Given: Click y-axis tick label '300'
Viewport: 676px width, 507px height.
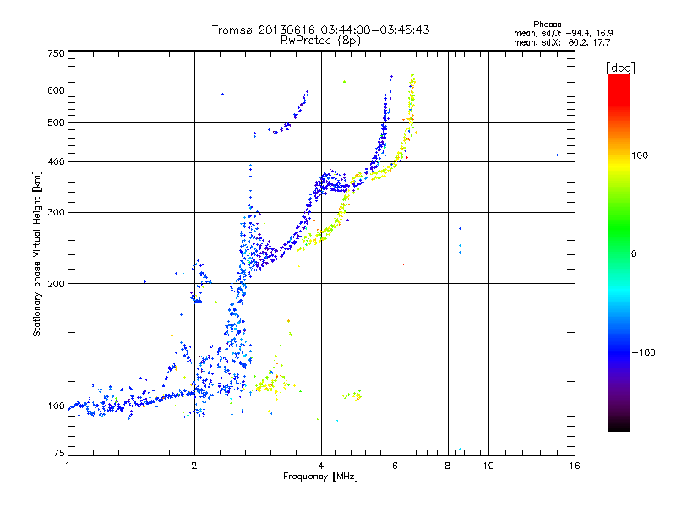Looking at the screenshot, I should pos(56,213).
